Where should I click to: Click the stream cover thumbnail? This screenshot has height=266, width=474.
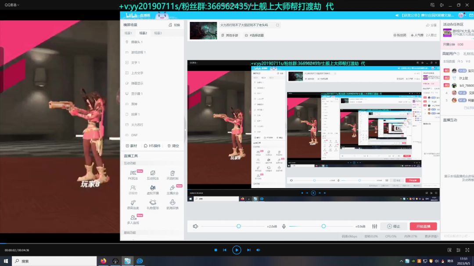coord(204,31)
